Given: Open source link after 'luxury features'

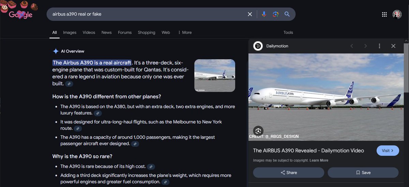Looking at the screenshot, I should pos(97,113).
